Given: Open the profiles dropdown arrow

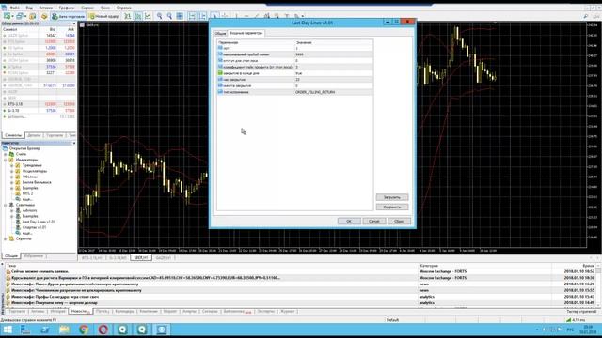Looking at the screenshot, I should (x=25, y=17).
